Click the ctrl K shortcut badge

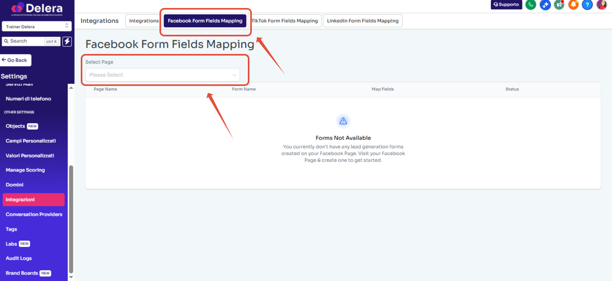[52, 41]
